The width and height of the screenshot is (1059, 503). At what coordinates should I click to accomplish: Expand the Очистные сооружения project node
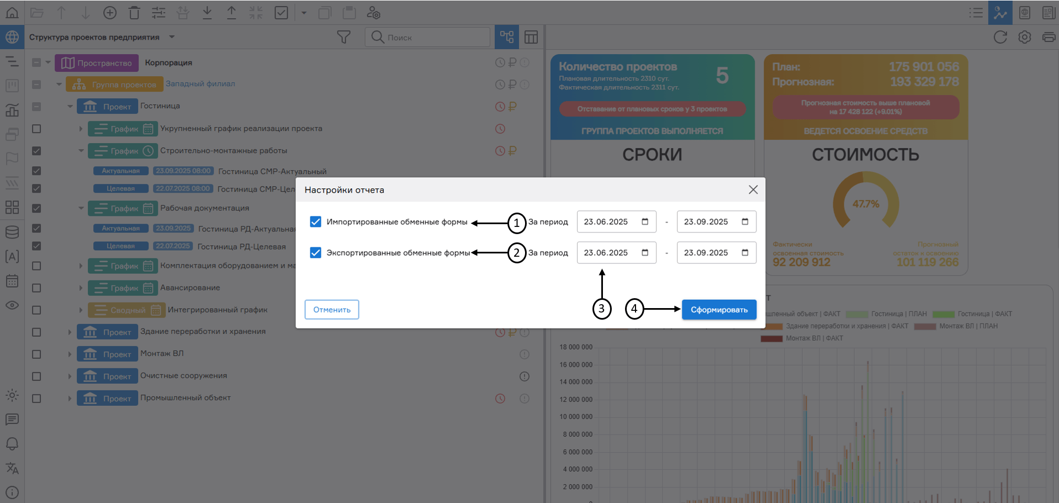pos(70,376)
